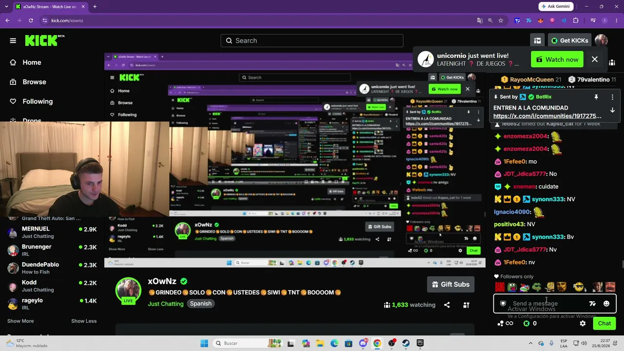
Task: Click the Windows taskbar Buscar search box
Action: pyautogui.click(x=249, y=343)
